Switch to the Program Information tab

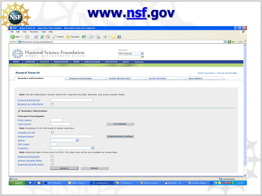point(80,78)
